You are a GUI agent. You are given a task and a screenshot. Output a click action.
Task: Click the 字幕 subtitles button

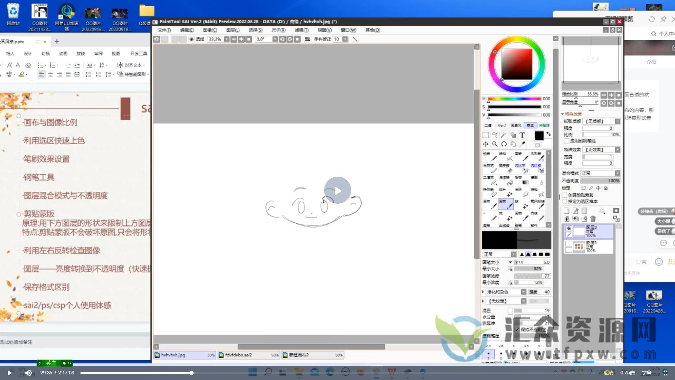[647, 373]
